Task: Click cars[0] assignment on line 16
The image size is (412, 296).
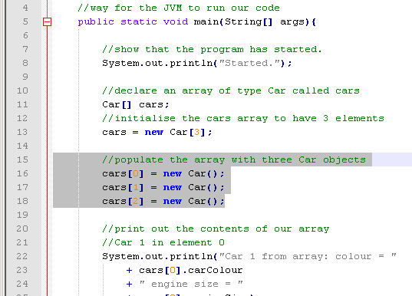Action: [x=163, y=173]
